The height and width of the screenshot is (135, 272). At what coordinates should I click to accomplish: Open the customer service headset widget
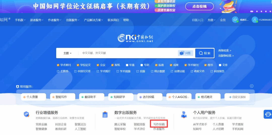pos(268,114)
